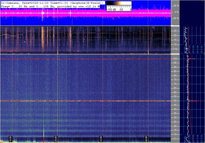Click the 75 Hz frequency axis label
The width and height of the screenshot is (205, 143).
176,80
